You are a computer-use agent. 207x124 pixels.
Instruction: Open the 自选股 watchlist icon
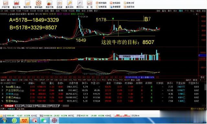coord(60,4)
